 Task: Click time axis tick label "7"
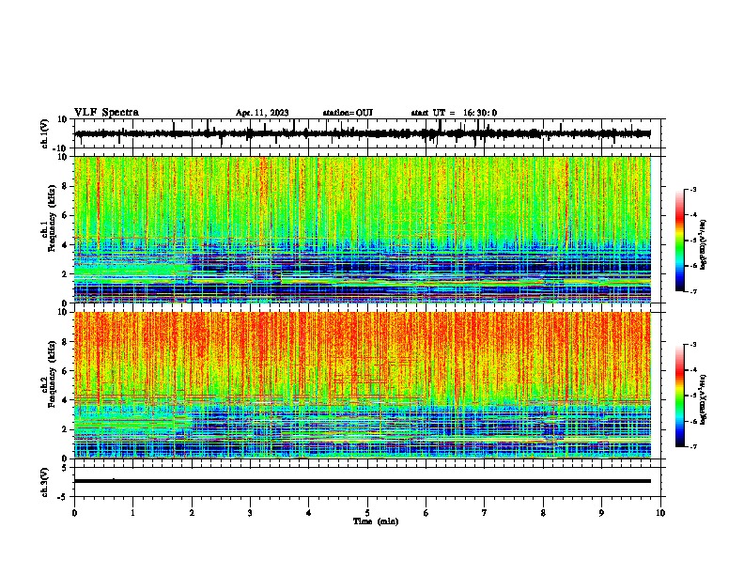pyautogui.click(x=485, y=513)
